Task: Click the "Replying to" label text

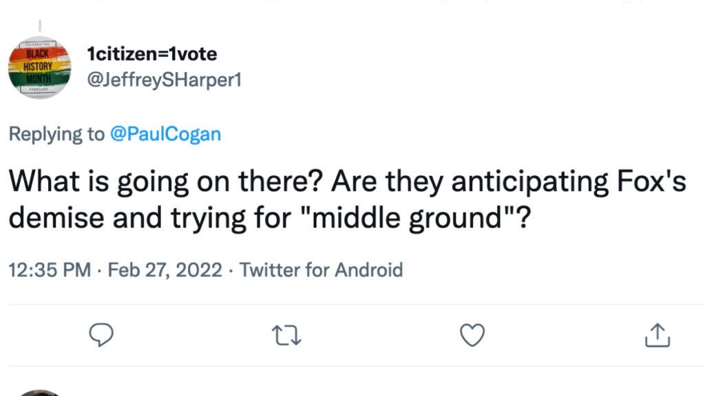Action: [56, 133]
